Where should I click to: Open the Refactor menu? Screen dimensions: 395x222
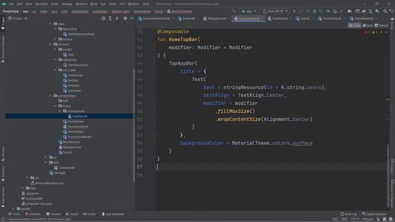pyautogui.click(x=81, y=4)
